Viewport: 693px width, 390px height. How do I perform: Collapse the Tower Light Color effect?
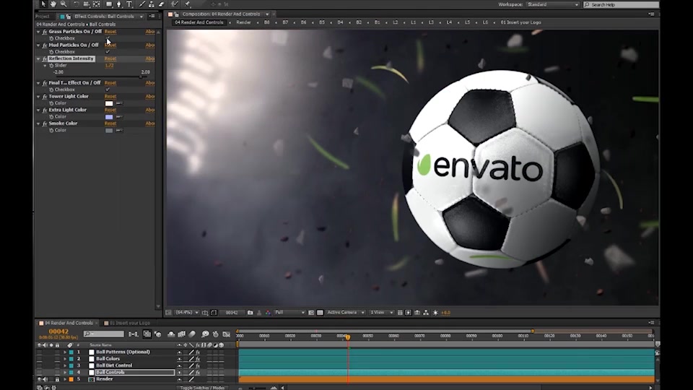(x=38, y=96)
